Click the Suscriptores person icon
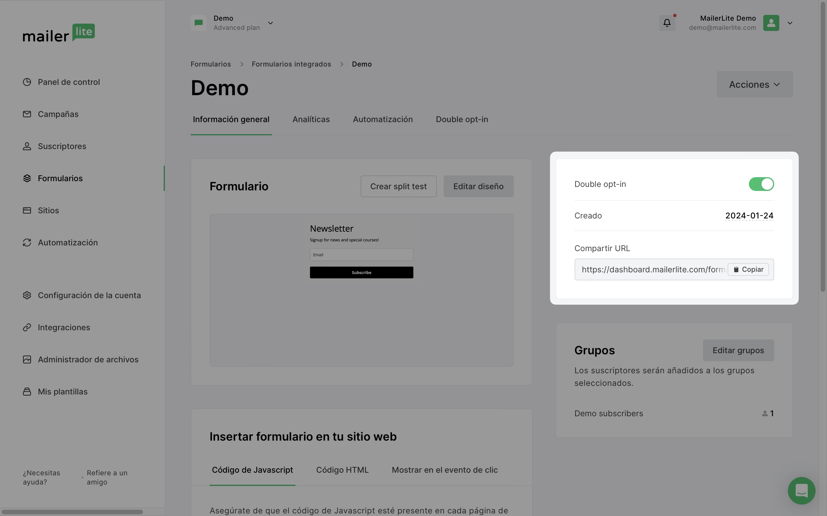The width and height of the screenshot is (827, 516). click(27, 146)
